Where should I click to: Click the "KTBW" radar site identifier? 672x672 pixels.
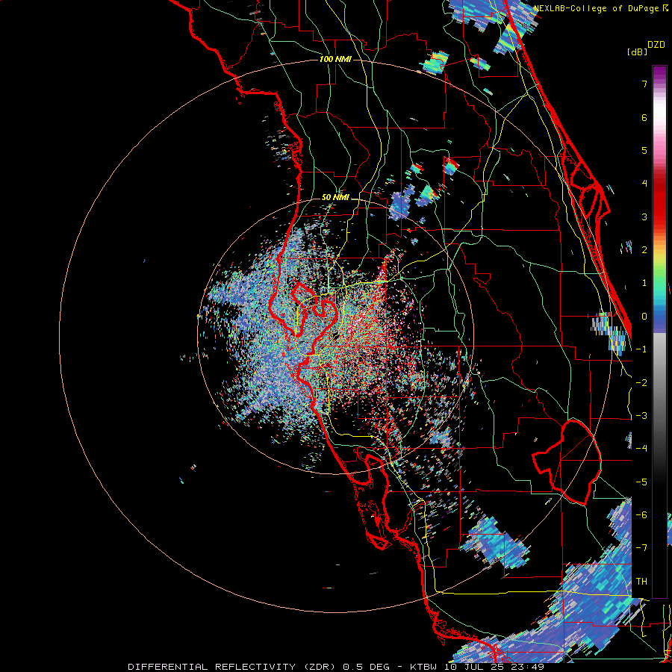tap(424, 667)
